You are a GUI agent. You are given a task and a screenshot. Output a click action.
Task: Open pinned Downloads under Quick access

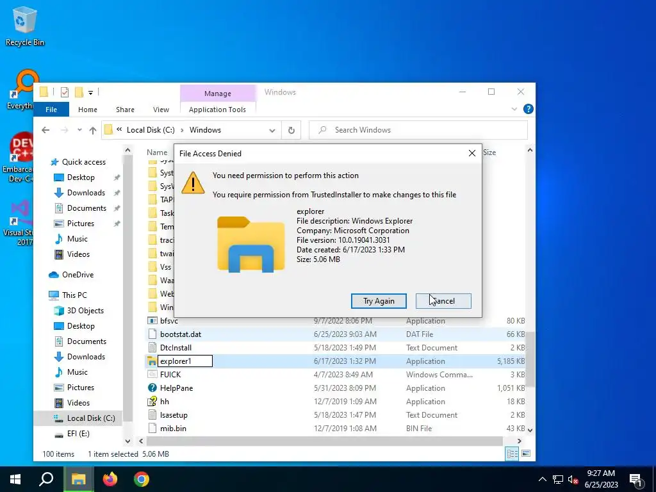[x=86, y=192]
